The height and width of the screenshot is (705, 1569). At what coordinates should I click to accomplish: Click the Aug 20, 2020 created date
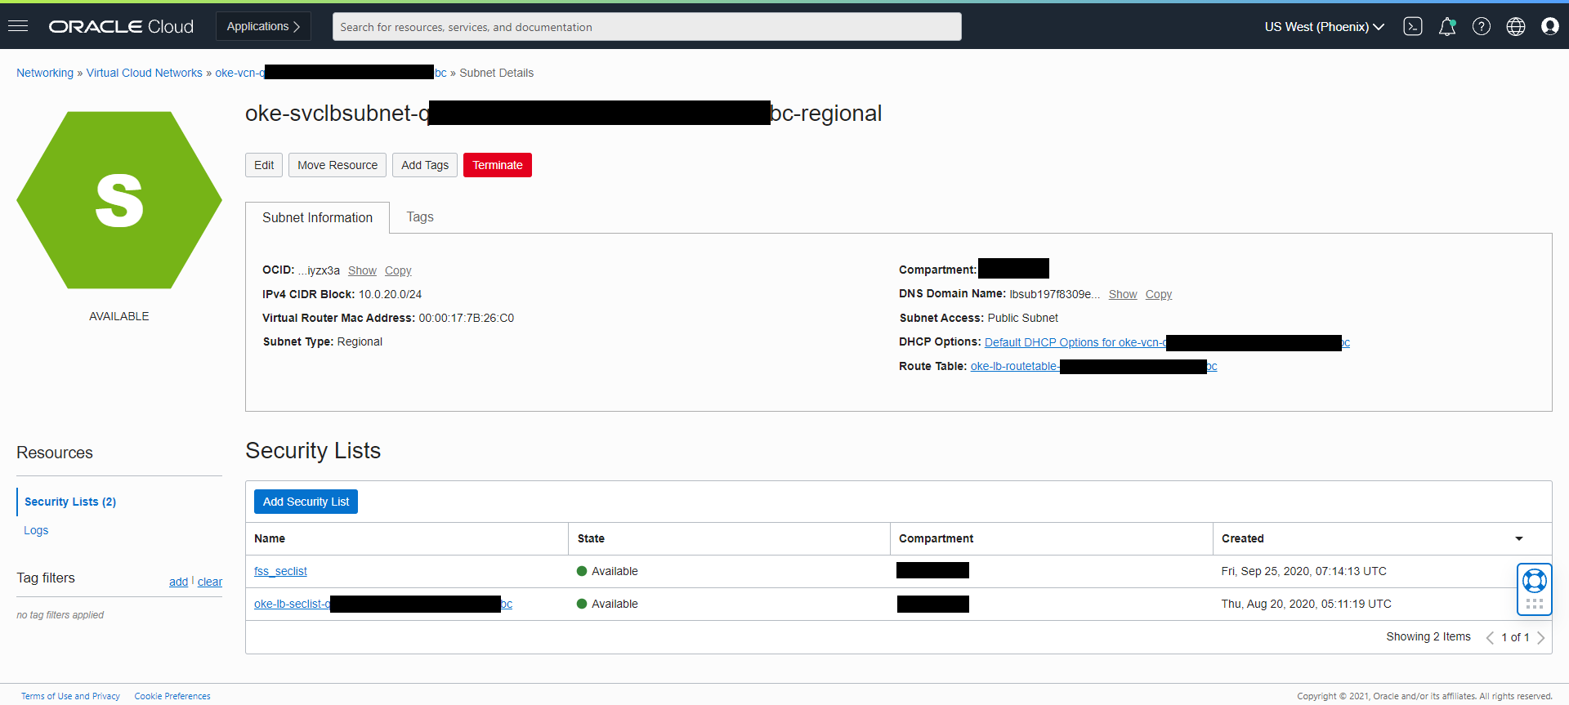tap(1306, 604)
